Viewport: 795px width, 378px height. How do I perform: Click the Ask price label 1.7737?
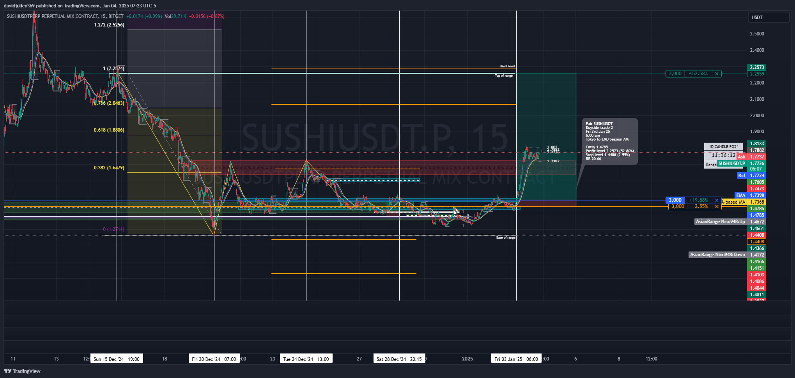click(x=757, y=157)
